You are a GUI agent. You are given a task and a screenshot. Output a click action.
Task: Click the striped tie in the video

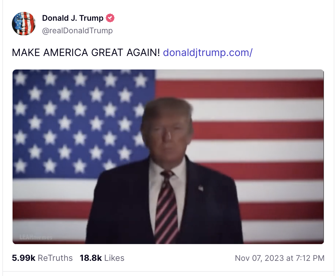(167, 207)
